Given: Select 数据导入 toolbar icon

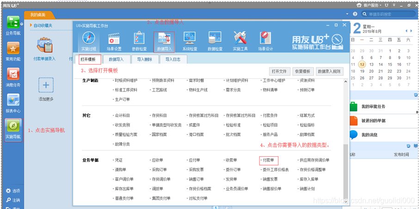Looking at the screenshot, I should click(x=164, y=42).
